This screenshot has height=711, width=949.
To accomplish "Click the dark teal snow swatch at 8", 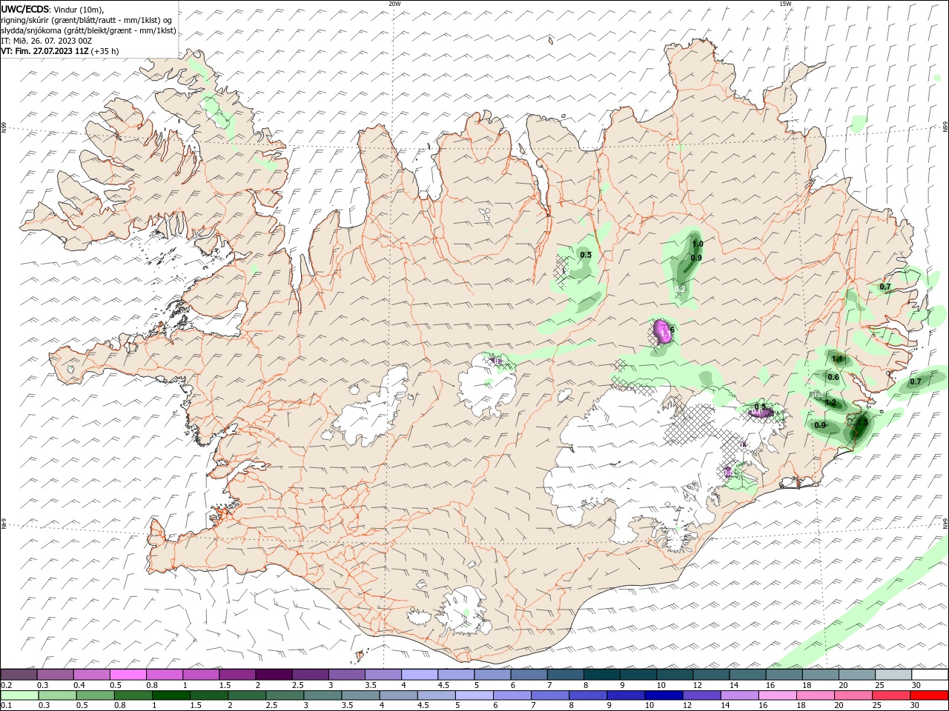I will (x=601, y=675).
